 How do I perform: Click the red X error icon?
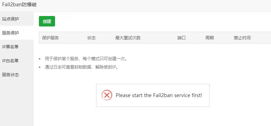pyautogui.click(x=107, y=95)
